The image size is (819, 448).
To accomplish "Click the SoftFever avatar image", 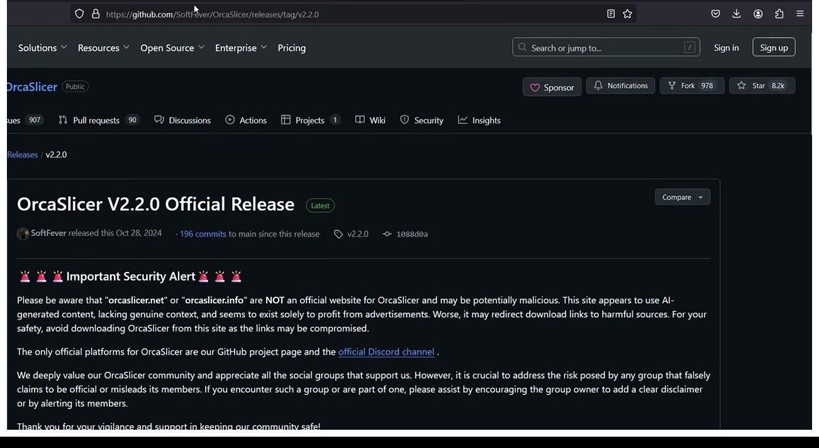I will tap(23, 233).
